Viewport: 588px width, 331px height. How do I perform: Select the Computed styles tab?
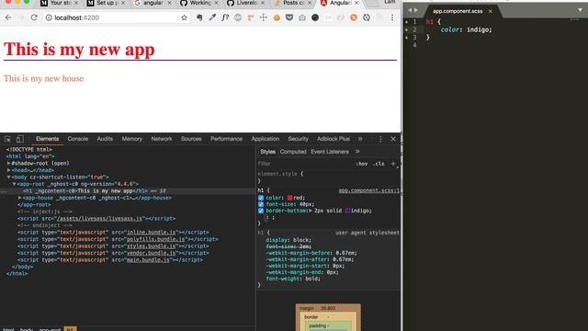click(x=293, y=152)
